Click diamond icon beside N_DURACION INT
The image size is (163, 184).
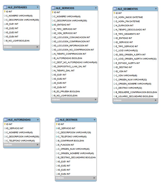(114, 26)
